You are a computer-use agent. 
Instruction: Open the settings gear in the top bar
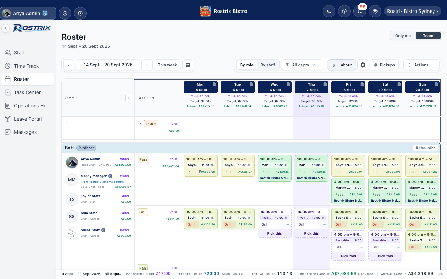(x=375, y=11)
